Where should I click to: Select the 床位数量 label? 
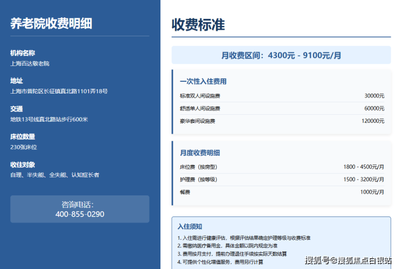click(23, 137)
